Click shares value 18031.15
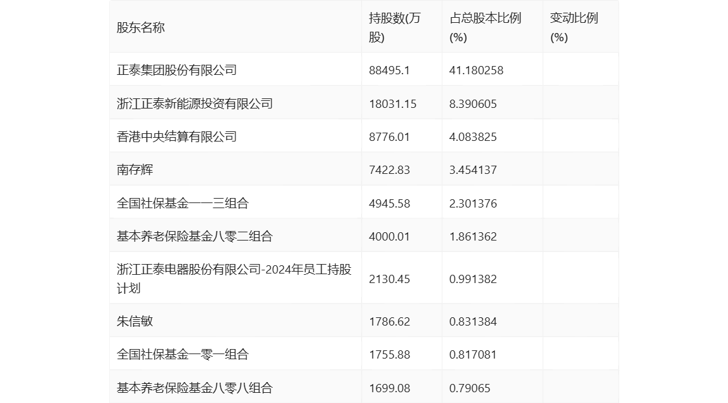The width and height of the screenshot is (728, 403). click(392, 103)
